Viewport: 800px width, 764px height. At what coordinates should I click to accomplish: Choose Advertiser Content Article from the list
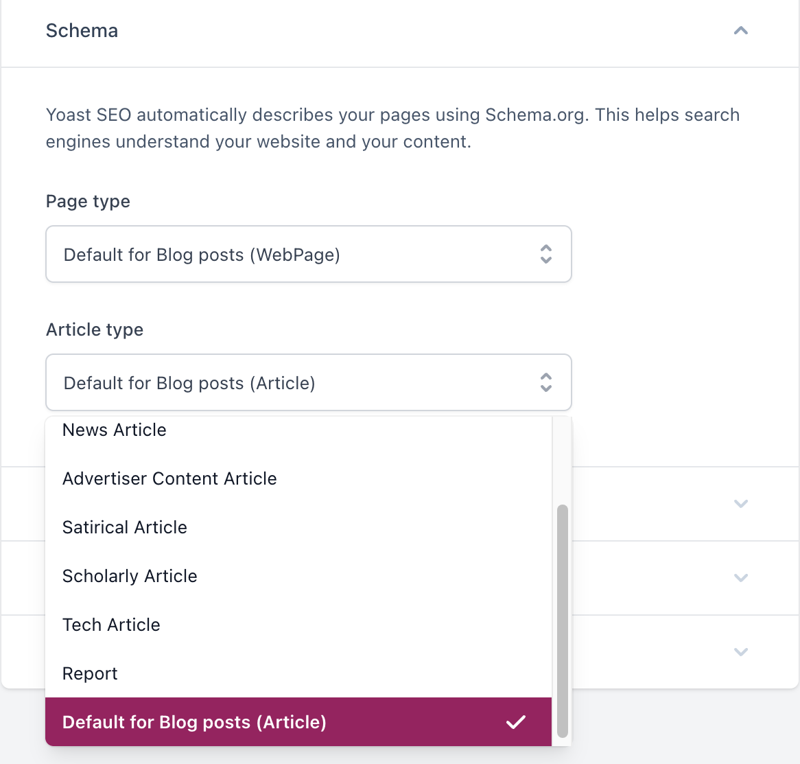tap(169, 478)
